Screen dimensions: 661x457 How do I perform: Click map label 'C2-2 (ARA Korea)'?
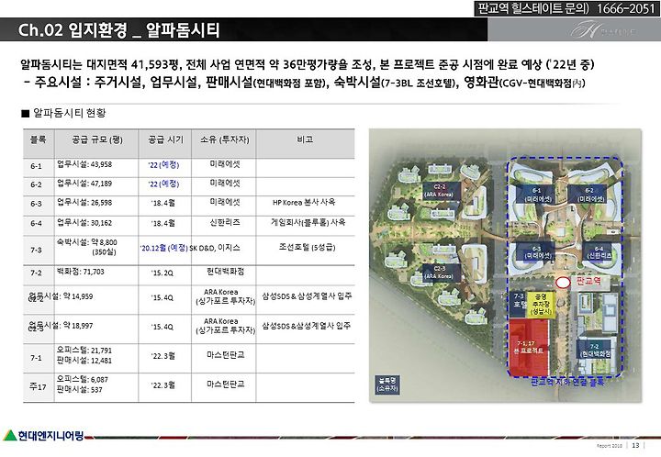[440, 190]
